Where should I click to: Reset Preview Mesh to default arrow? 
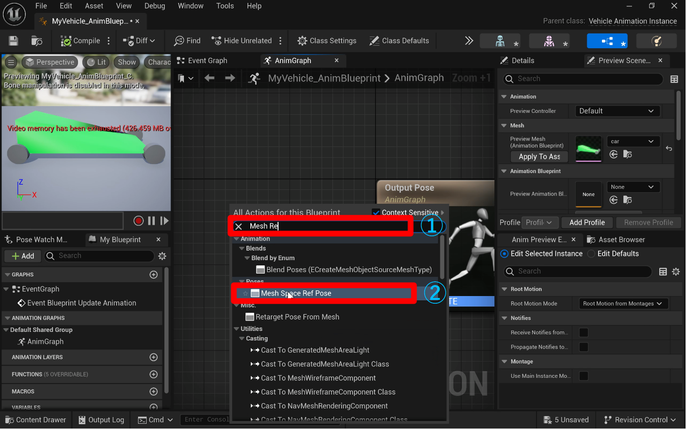pyautogui.click(x=669, y=148)
